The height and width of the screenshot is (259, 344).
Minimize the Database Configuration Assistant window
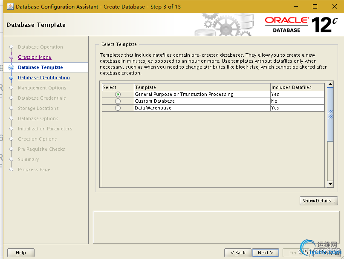coord(296,6)
